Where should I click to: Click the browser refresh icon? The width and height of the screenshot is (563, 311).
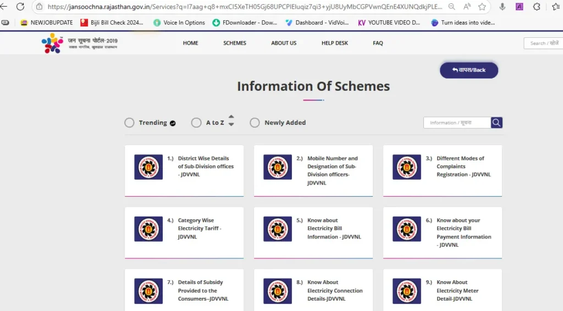click(20, 7)
